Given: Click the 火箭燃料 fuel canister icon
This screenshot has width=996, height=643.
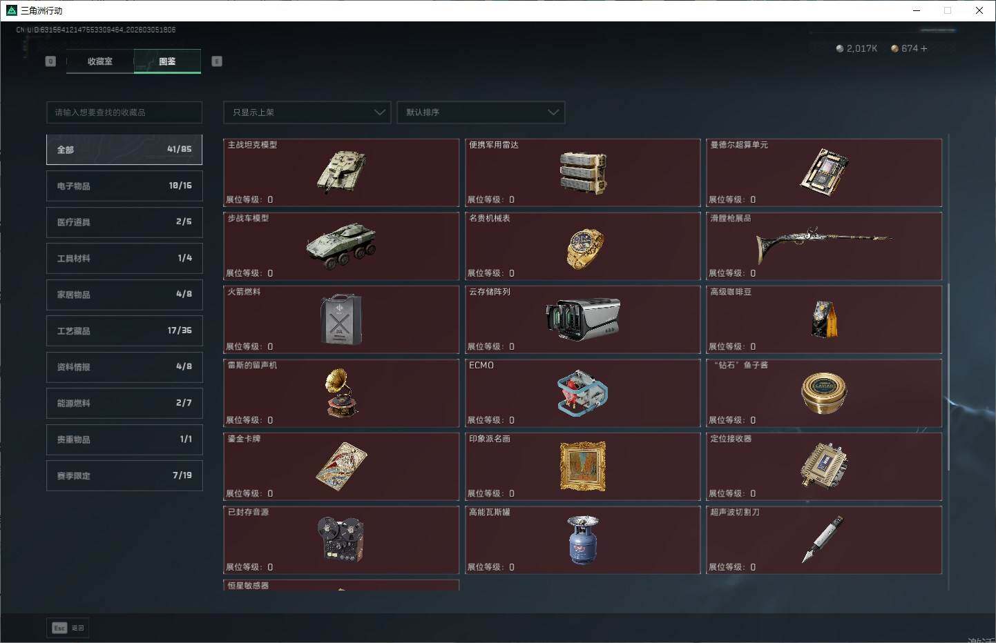Looking at the screenshot, I should click(x=341, y=319).
